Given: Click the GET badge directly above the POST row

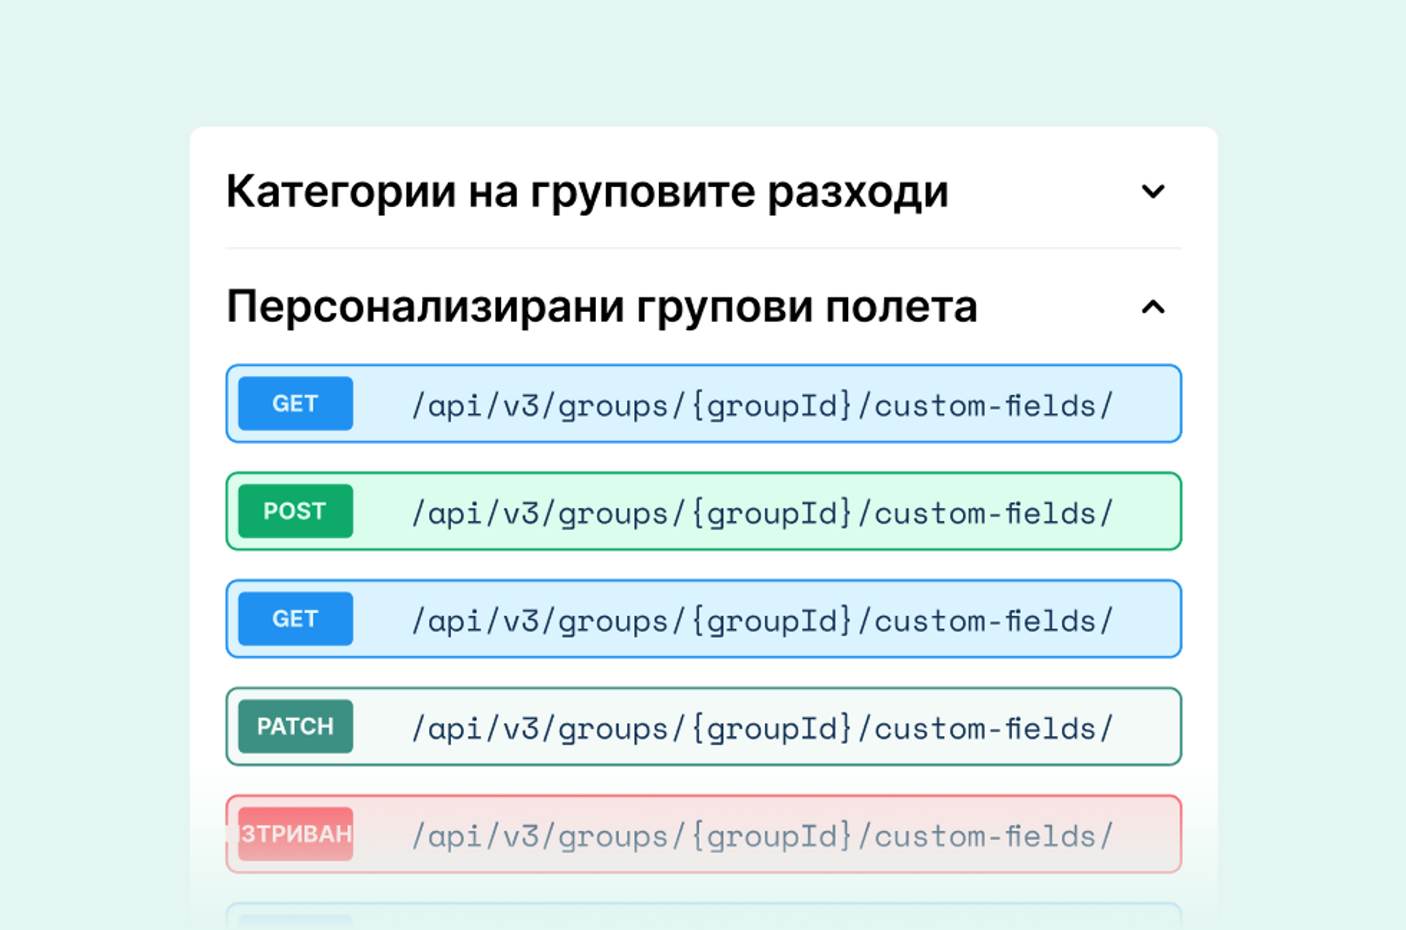Looking at the screenshot, I should [296, 403].
